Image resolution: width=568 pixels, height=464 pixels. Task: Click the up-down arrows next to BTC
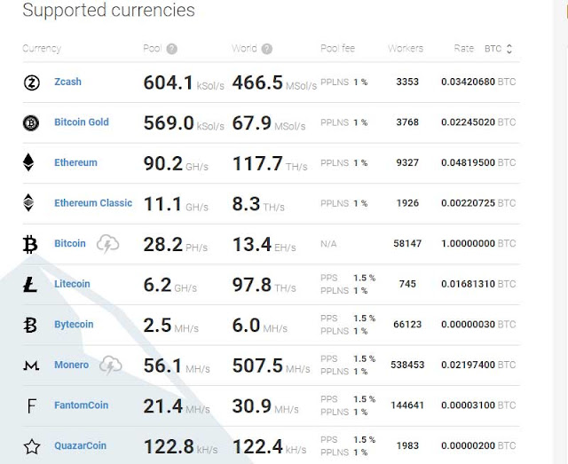point(509,49)
